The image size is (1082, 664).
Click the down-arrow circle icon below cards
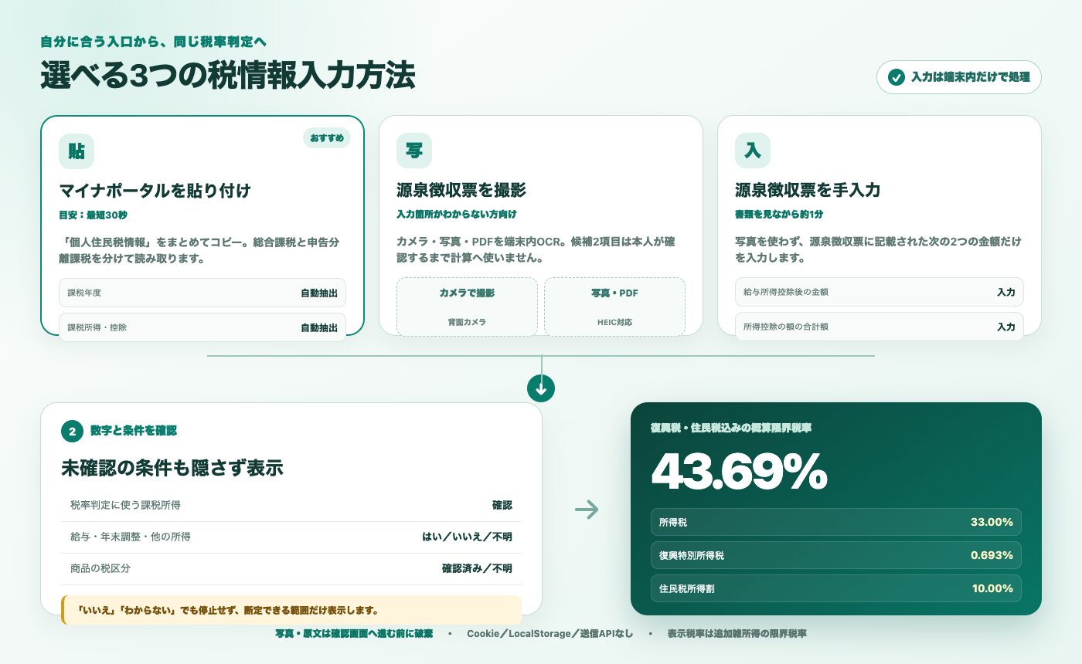click(x=541, y=388)
